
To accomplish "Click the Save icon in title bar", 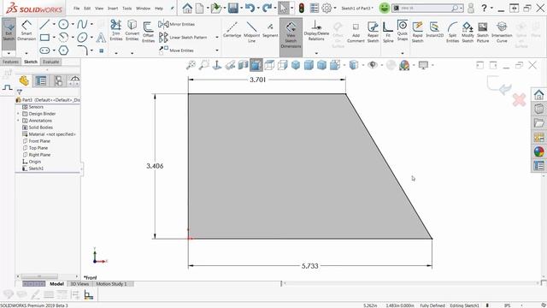I will click(232, 8).
